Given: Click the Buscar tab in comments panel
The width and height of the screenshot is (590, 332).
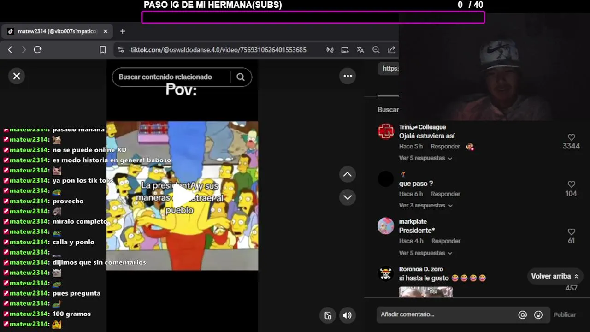Looking at the screenshot, I should click(x=388, y=110).
